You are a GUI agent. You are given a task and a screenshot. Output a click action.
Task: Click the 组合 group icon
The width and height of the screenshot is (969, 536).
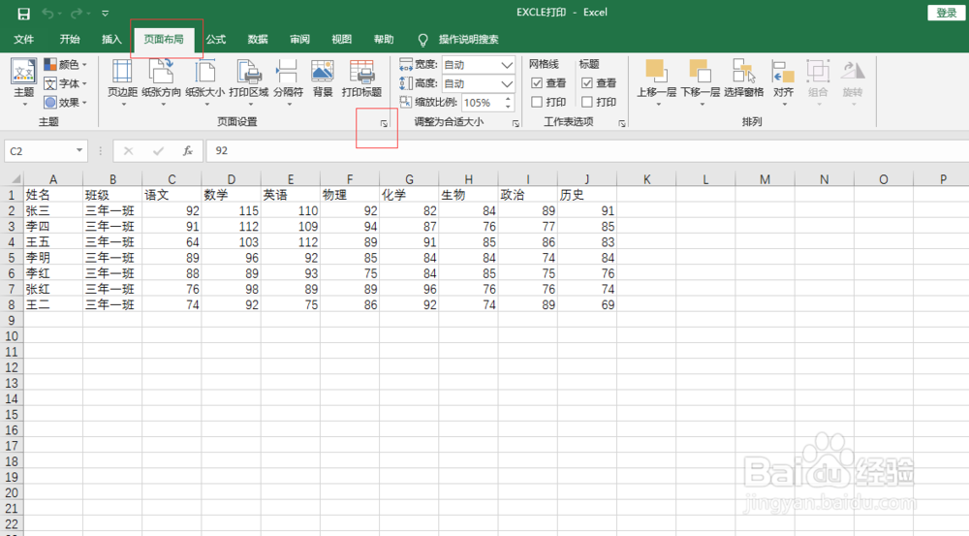point(818,71)
